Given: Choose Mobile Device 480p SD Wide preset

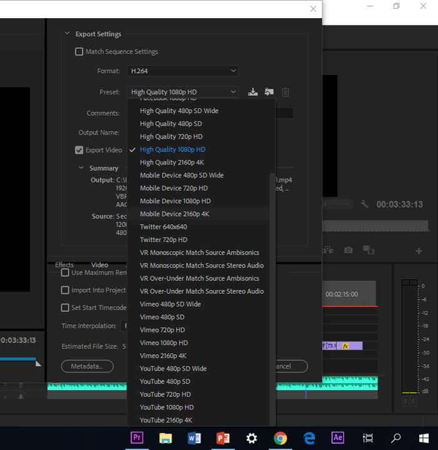Looking at the screenshot, I should pos(198,176).
